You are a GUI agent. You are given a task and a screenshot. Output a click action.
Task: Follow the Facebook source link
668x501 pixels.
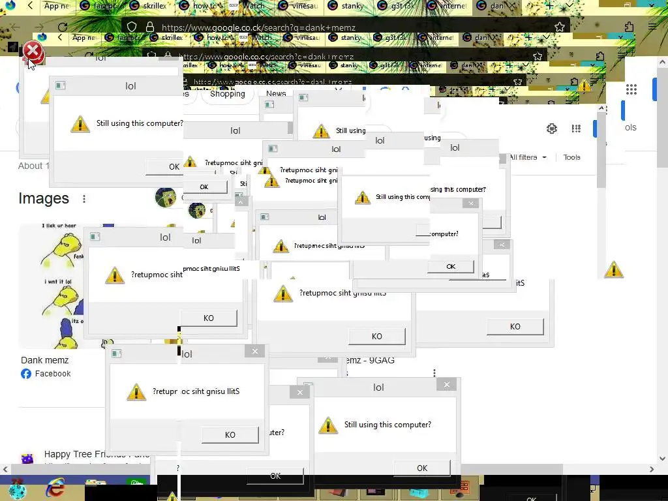click(x=46, y=374)
